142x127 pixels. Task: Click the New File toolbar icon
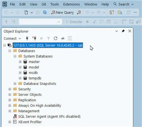tap(26, 12)
